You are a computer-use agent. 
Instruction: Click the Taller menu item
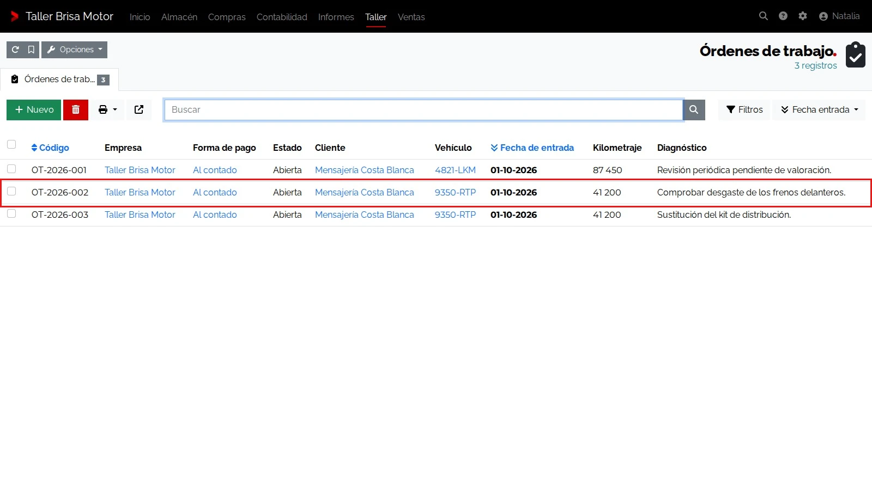376,17
